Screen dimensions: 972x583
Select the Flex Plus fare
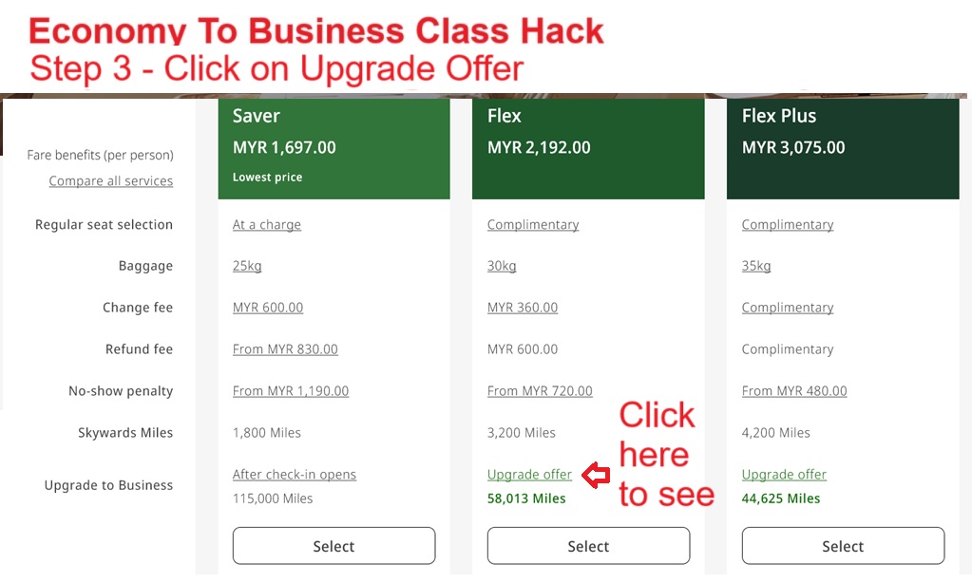click(843, 546)
